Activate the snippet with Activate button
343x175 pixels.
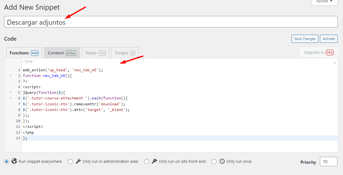click(329, 39)
